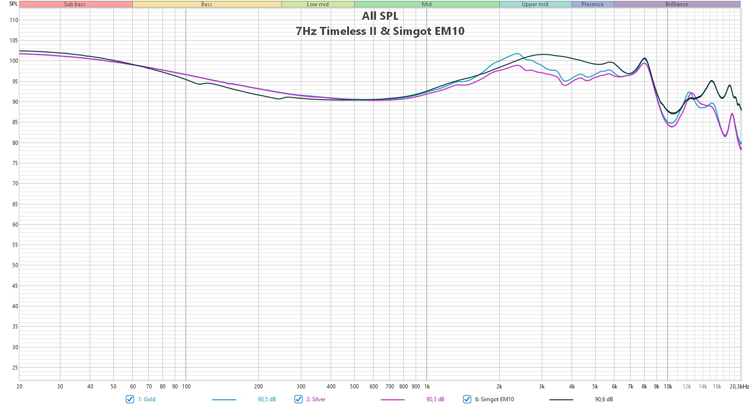Click the 'SPL' axis label
The width and height of the screenshot is (751, 405).
pyautogui.click(x=13, y=4)
